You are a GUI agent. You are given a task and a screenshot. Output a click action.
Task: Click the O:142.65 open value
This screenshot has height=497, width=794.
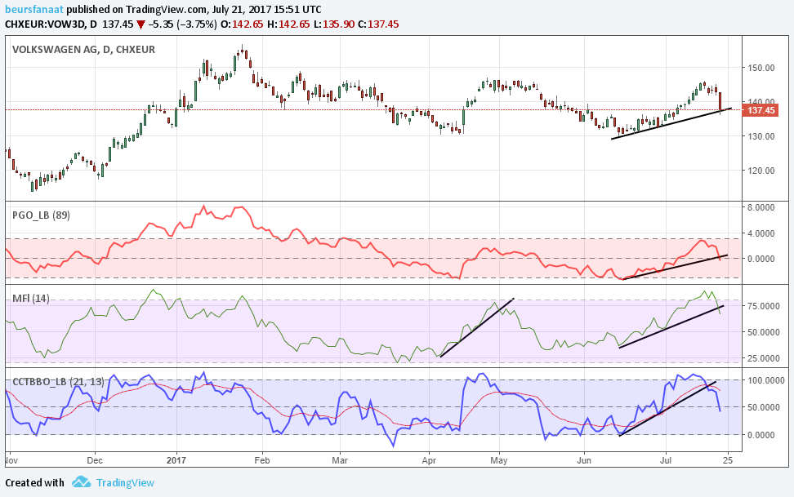242,24
